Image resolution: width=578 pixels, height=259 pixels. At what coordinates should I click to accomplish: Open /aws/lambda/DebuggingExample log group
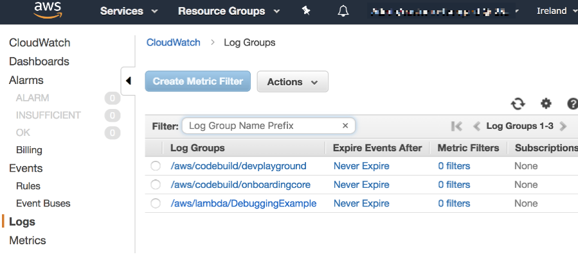pyautogui.click(x=243, y=203)
